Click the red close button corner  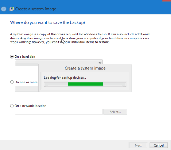[x=167, y=1]
